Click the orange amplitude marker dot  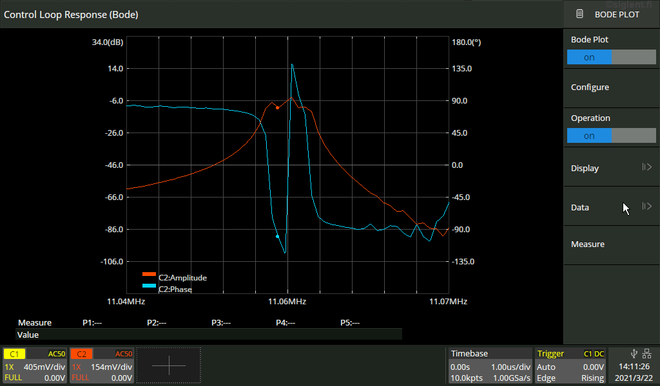[277, 108]
